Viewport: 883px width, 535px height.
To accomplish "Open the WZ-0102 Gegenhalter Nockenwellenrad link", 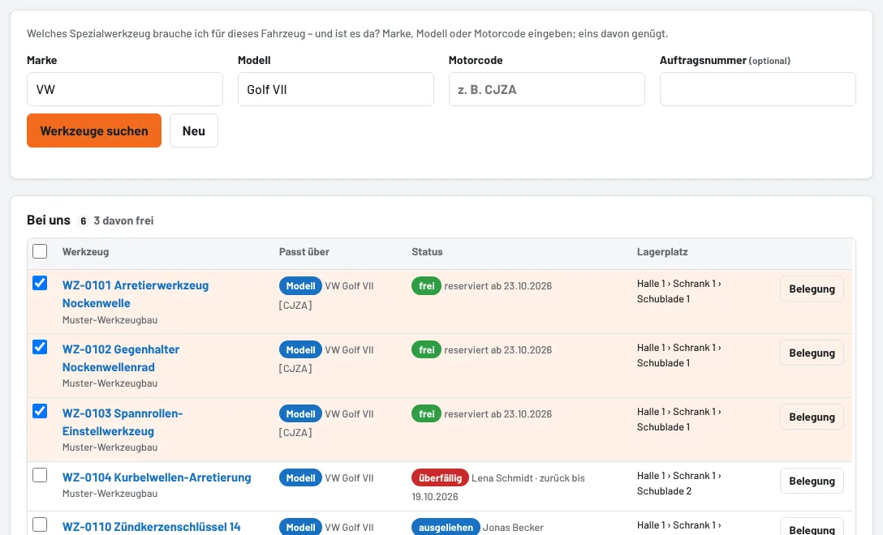I will click(x=120, y=358).
